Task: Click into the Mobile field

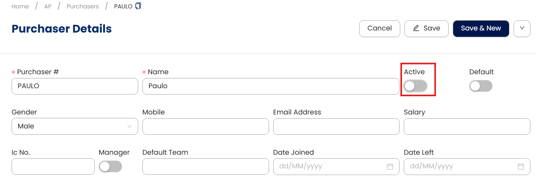Action: 206,126
